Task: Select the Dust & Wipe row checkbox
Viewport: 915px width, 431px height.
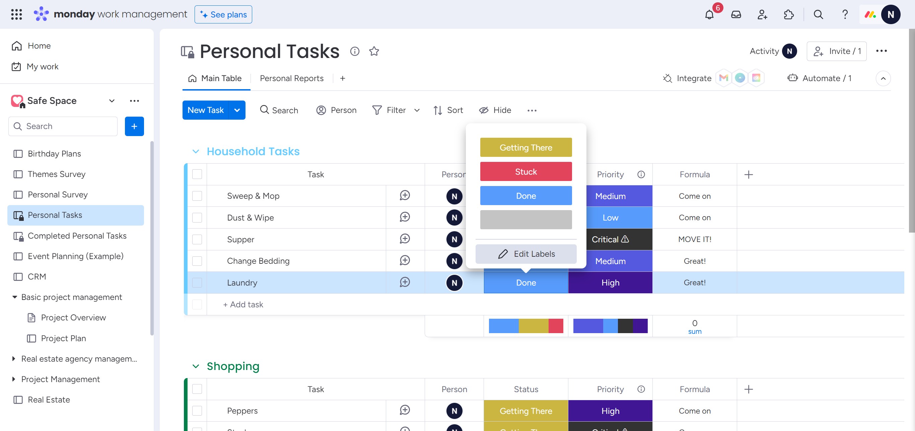Action: pos(197,218)
